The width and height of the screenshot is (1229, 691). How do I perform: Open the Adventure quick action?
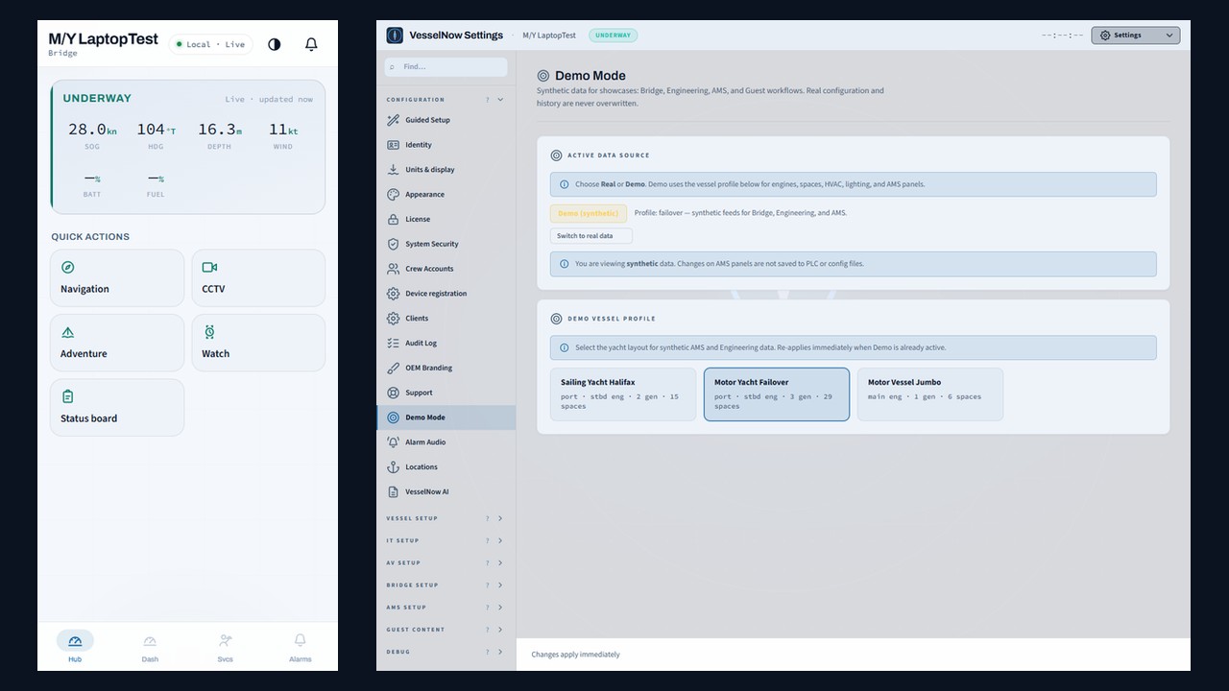point(117,343)
